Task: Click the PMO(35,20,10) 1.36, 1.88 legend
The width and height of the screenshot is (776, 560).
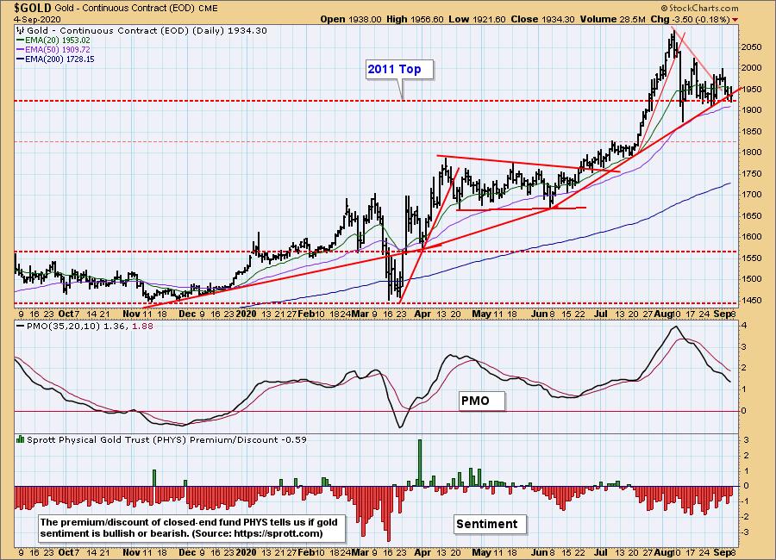Action: click(90, 327)
